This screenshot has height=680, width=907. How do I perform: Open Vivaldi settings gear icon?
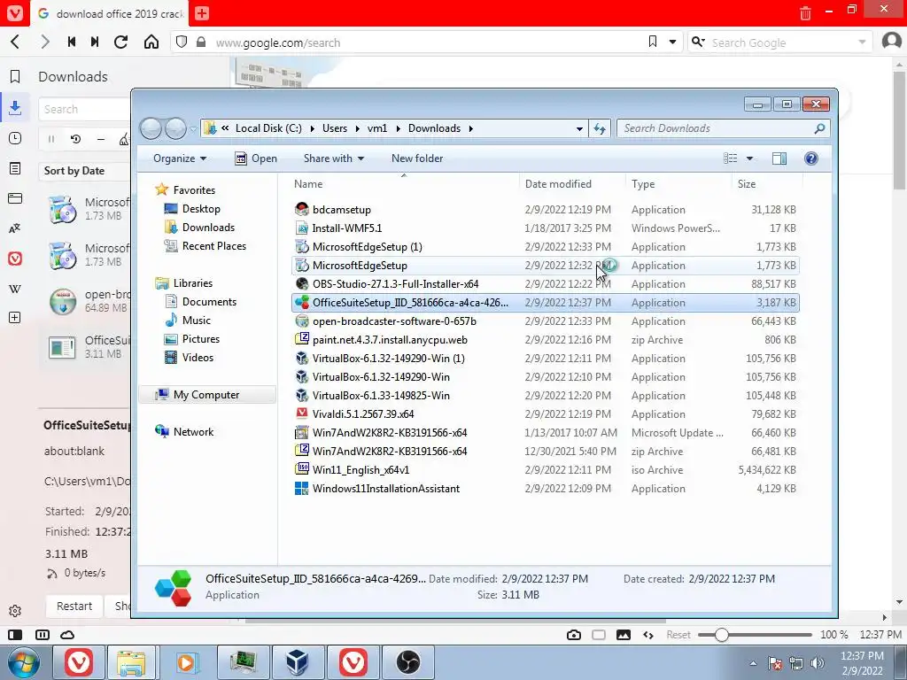(15, 611)
